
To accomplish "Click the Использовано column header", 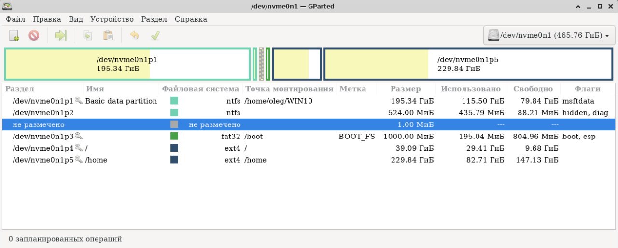I will pyautogui.click(x=471, y=89).
